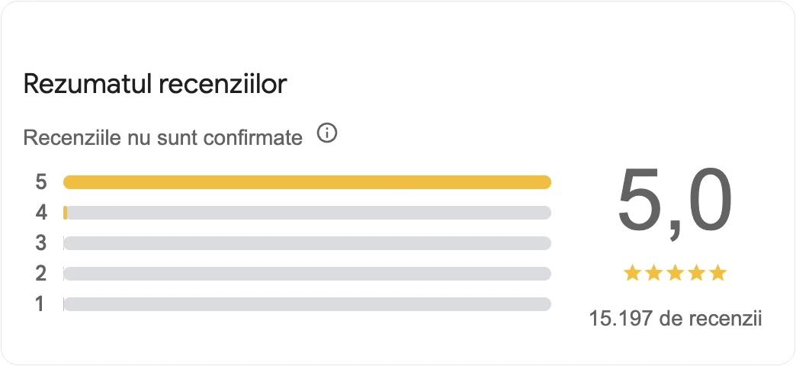
Task: Click the info icon beside unconfirmed reviews text
Action: click(x=327, y=134)
